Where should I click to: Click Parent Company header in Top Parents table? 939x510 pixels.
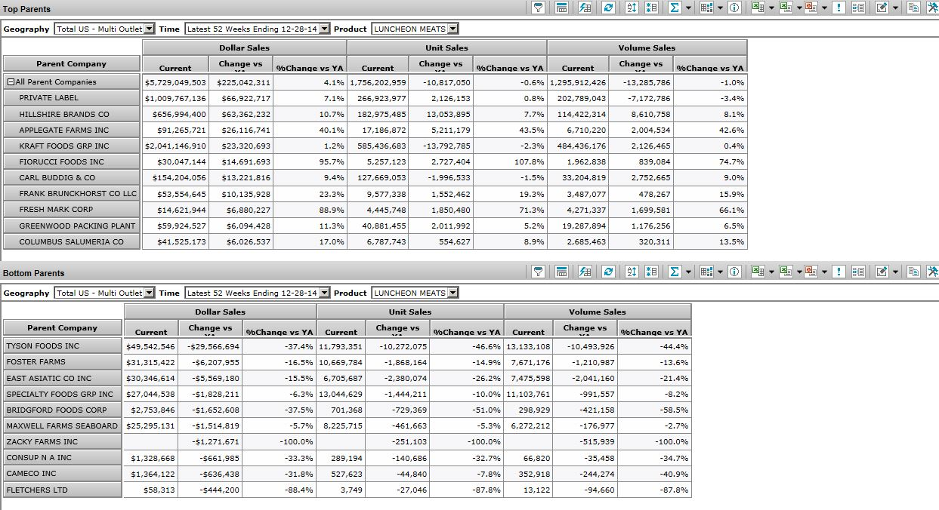[x=71, y=64]
